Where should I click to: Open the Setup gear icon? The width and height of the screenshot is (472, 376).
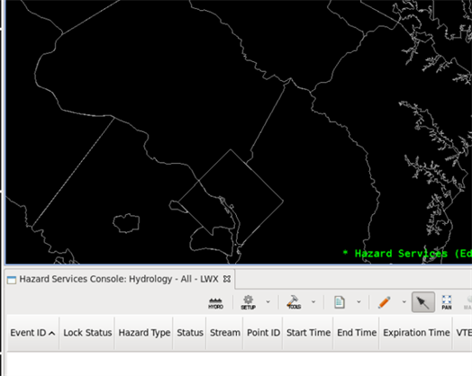coord(248,302)
